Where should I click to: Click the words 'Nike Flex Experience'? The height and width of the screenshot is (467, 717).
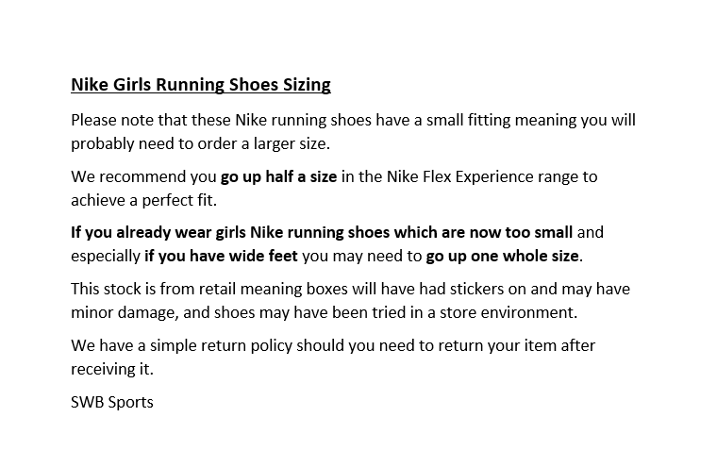point(460,176)
